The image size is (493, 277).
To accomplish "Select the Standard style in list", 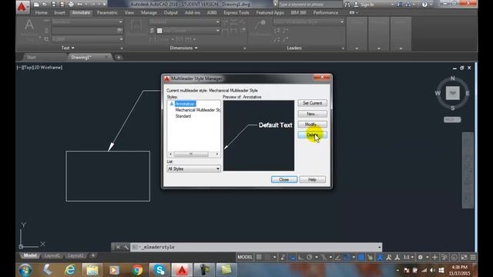I will (x=183, y=116).
